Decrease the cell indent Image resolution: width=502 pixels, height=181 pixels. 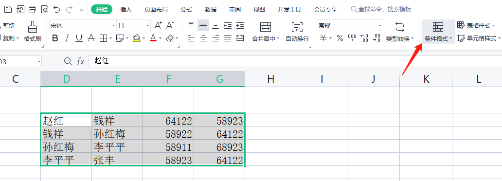(x=228, y=25)
